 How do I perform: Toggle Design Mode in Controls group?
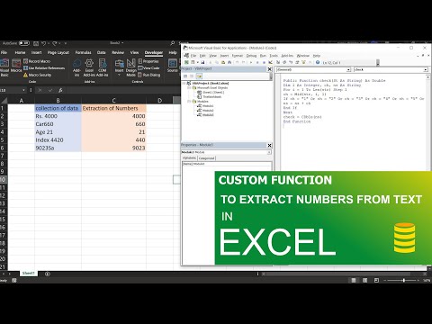pos(131,67)
